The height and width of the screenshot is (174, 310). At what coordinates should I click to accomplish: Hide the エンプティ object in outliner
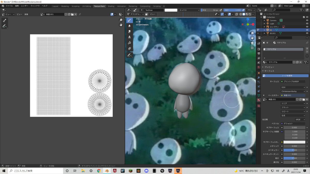[x=307, y=27]
